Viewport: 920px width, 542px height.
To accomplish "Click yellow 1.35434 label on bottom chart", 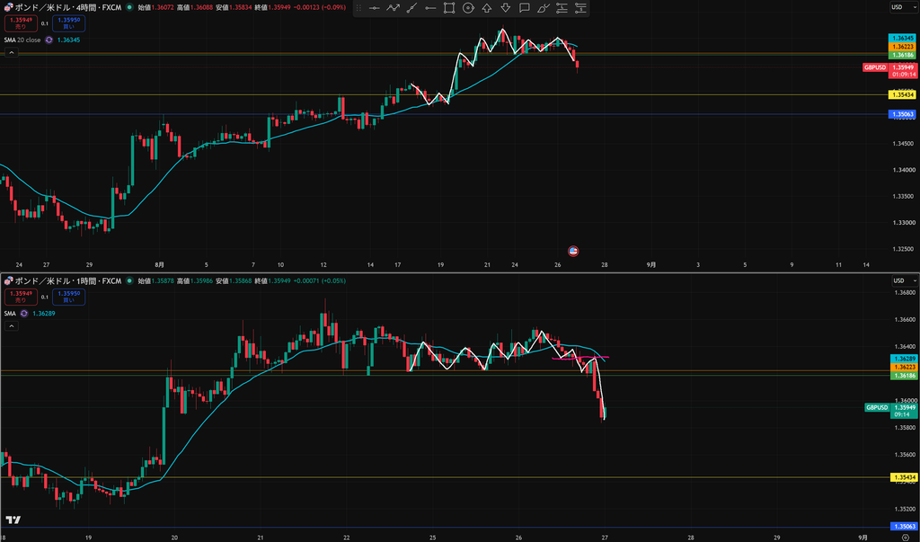I will coord(904,477).
